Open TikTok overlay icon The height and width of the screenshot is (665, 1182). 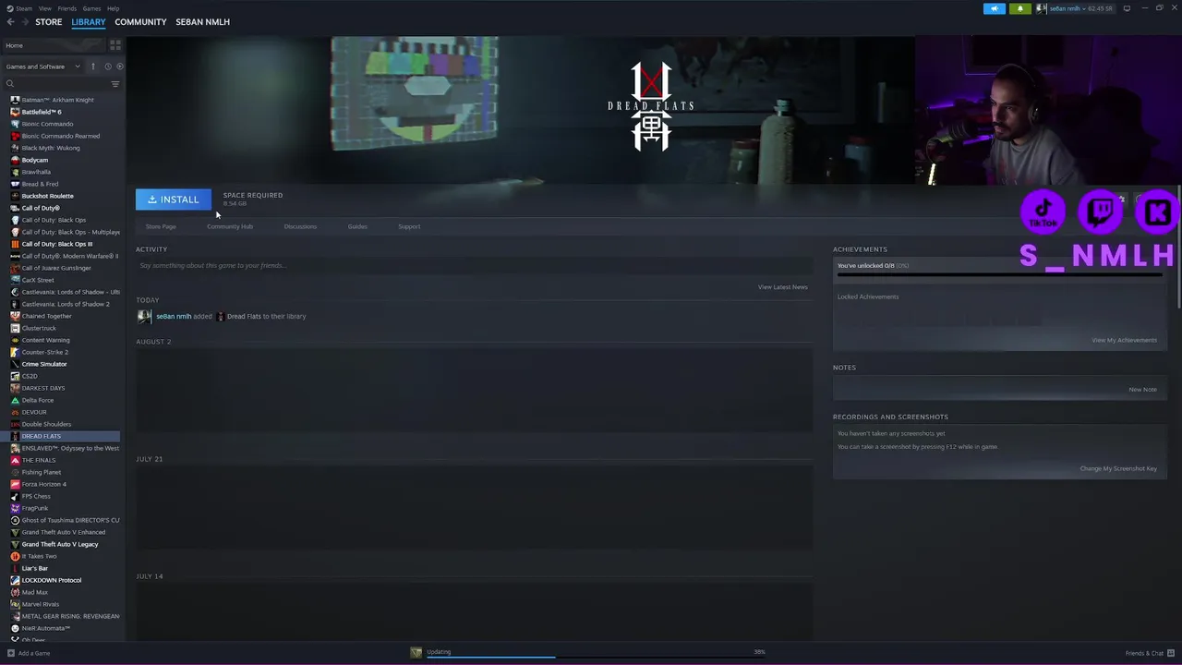[1043, 212]
